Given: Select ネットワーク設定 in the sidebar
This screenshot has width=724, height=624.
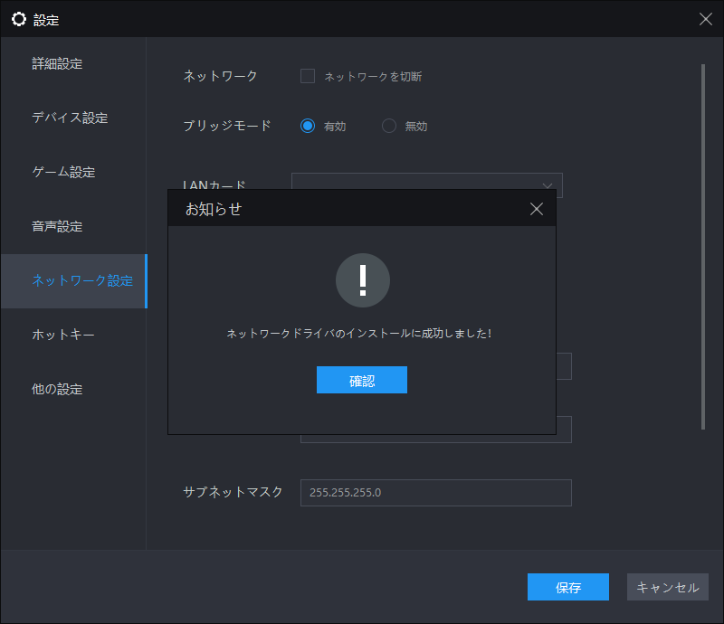Looking at the screenshot, I should [82, 281].
